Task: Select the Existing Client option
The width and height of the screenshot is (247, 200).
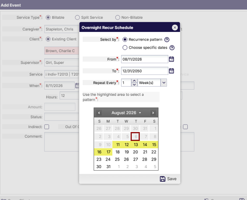Action: coord(48,39)
